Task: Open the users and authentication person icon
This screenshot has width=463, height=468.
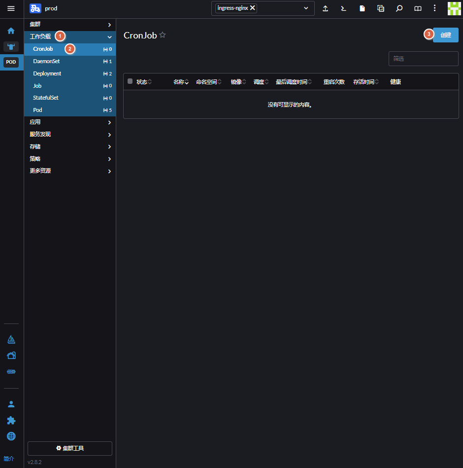Action: 11,404
